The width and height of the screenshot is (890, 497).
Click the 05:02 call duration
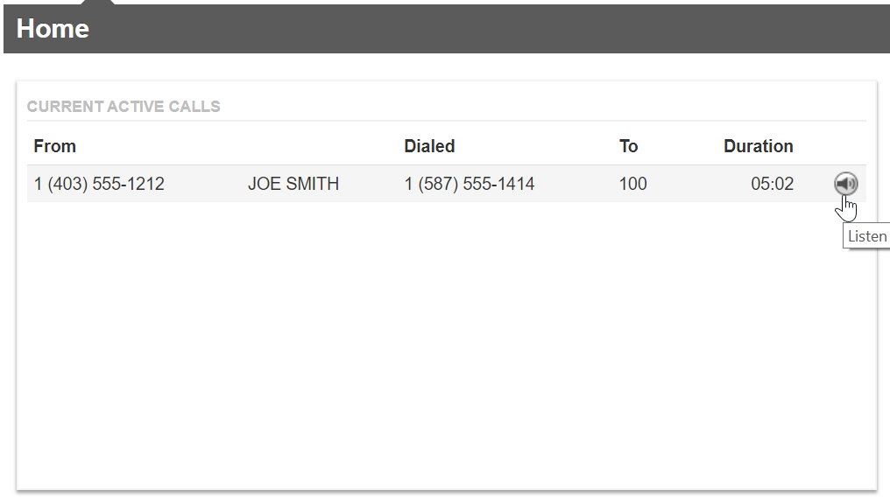(772, 184)
